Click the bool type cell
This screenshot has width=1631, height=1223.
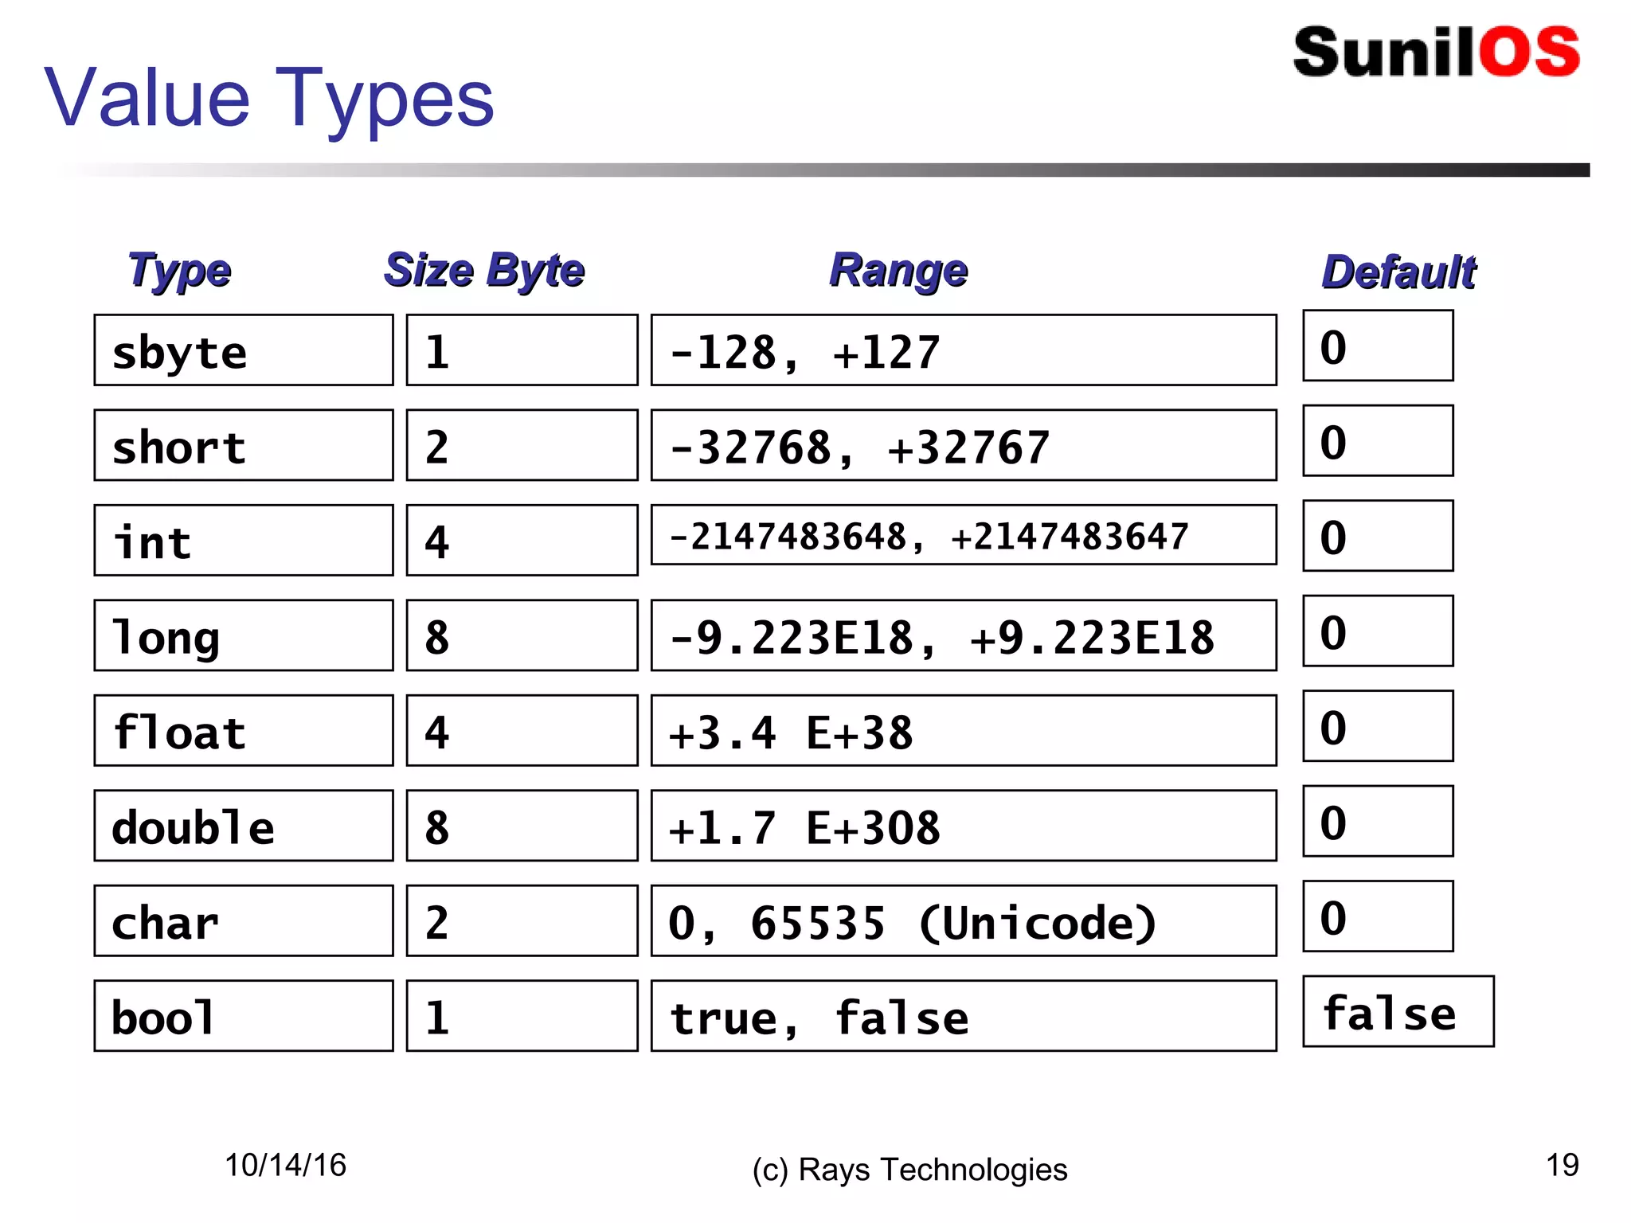243,1016
